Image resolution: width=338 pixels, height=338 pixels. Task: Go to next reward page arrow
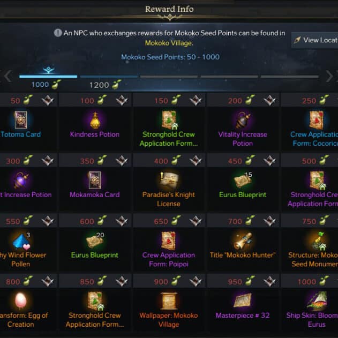pyautogui.click(x=329, y=76)
